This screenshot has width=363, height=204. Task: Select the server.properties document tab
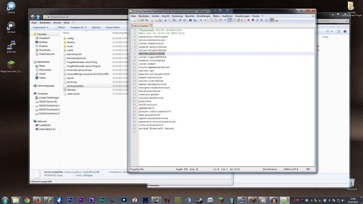(x=141, y=25)
